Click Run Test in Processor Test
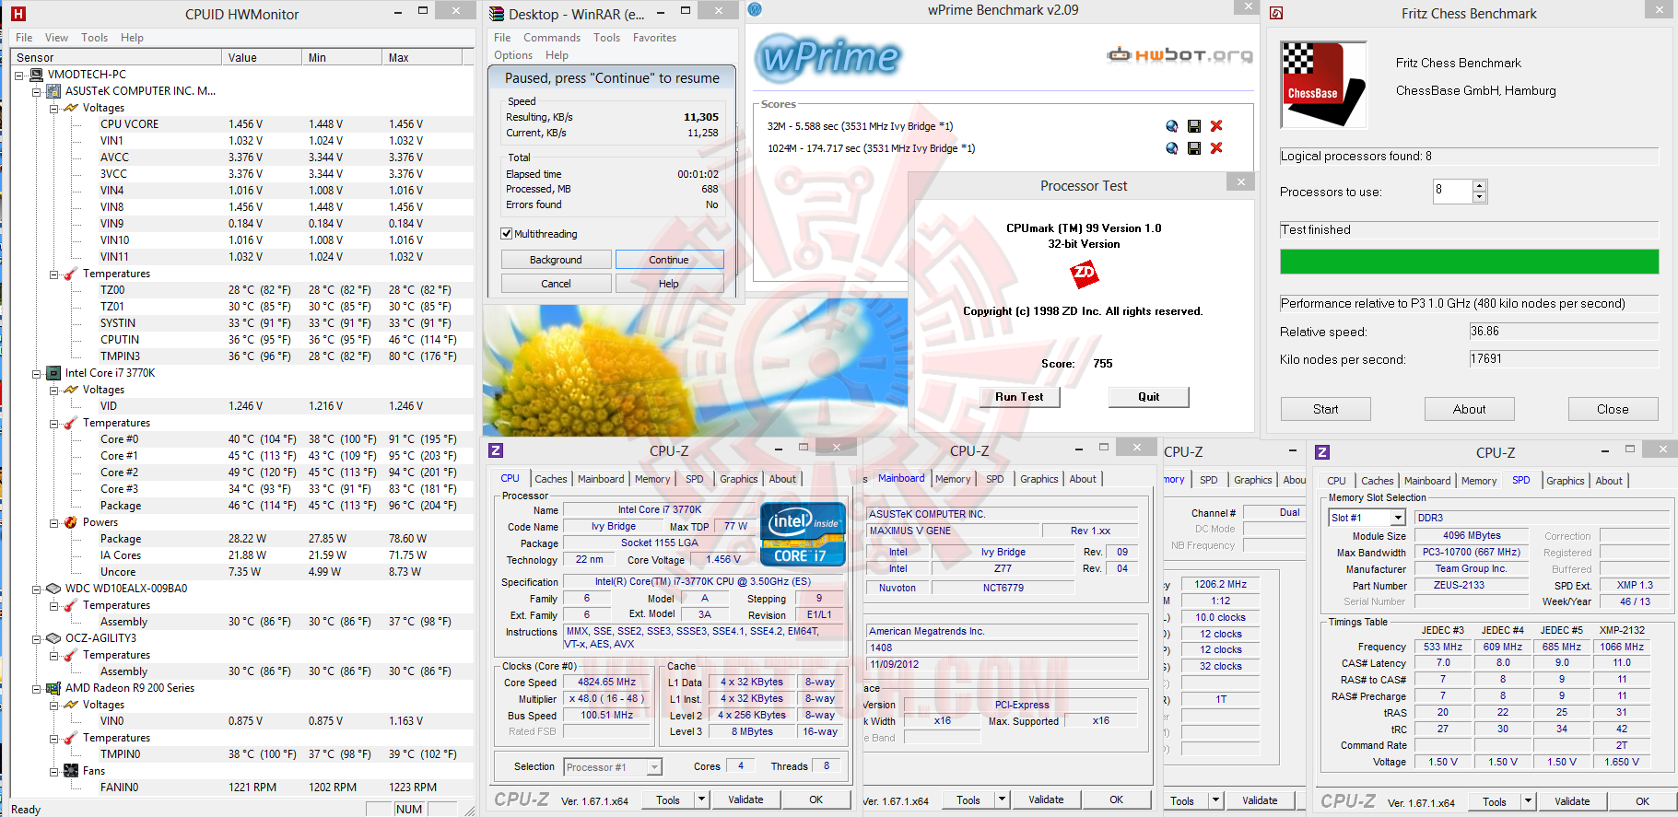Screen dimensions: 1678x817 pyautogui.click(x=1019, y=397)
